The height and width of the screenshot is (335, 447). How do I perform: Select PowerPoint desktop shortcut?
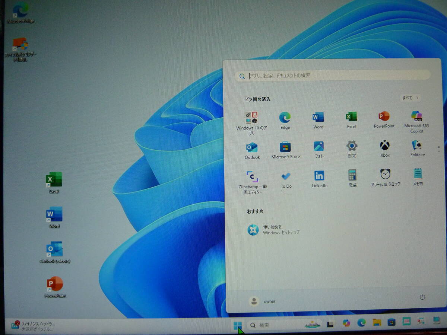click(55, 287)
